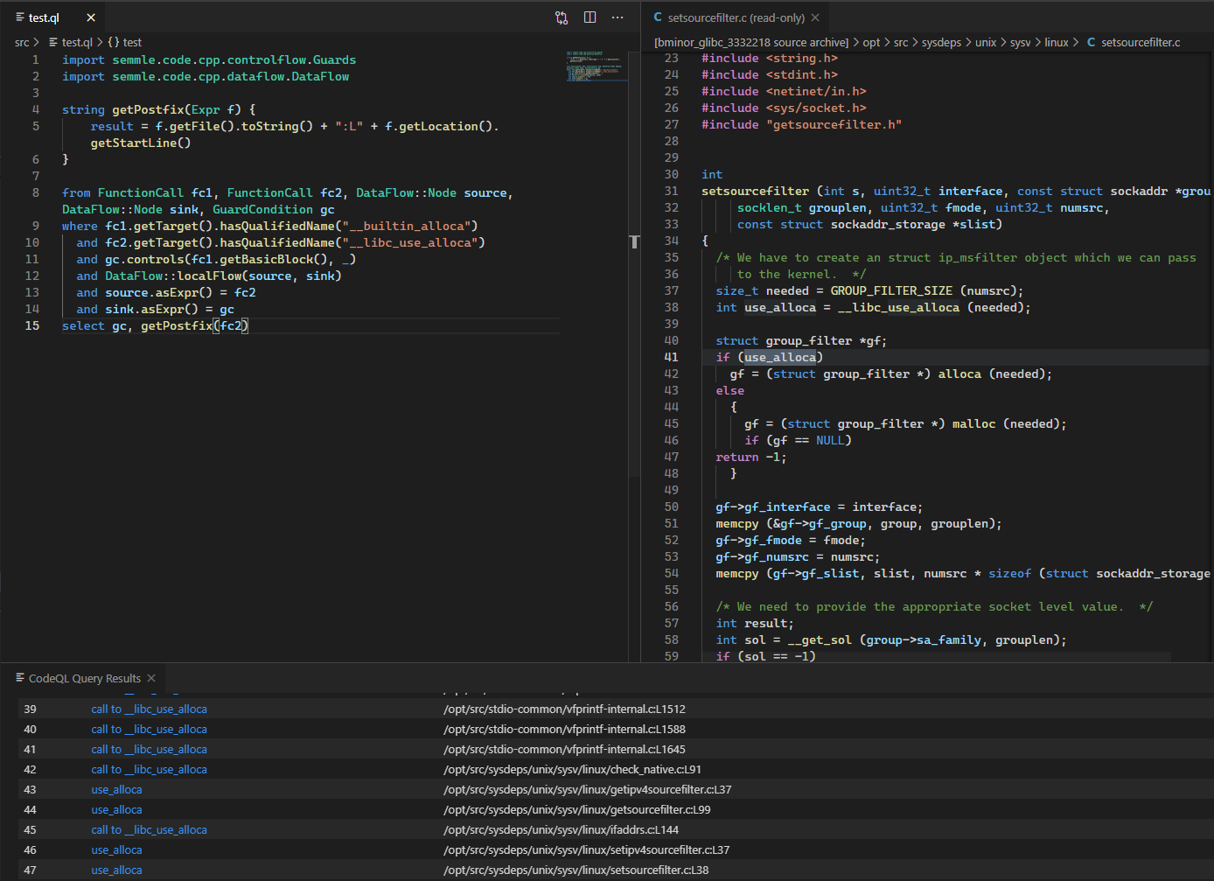Click the results list icon beside CodeQL Query Results
1214x881 pixels.
pos(21,678)
